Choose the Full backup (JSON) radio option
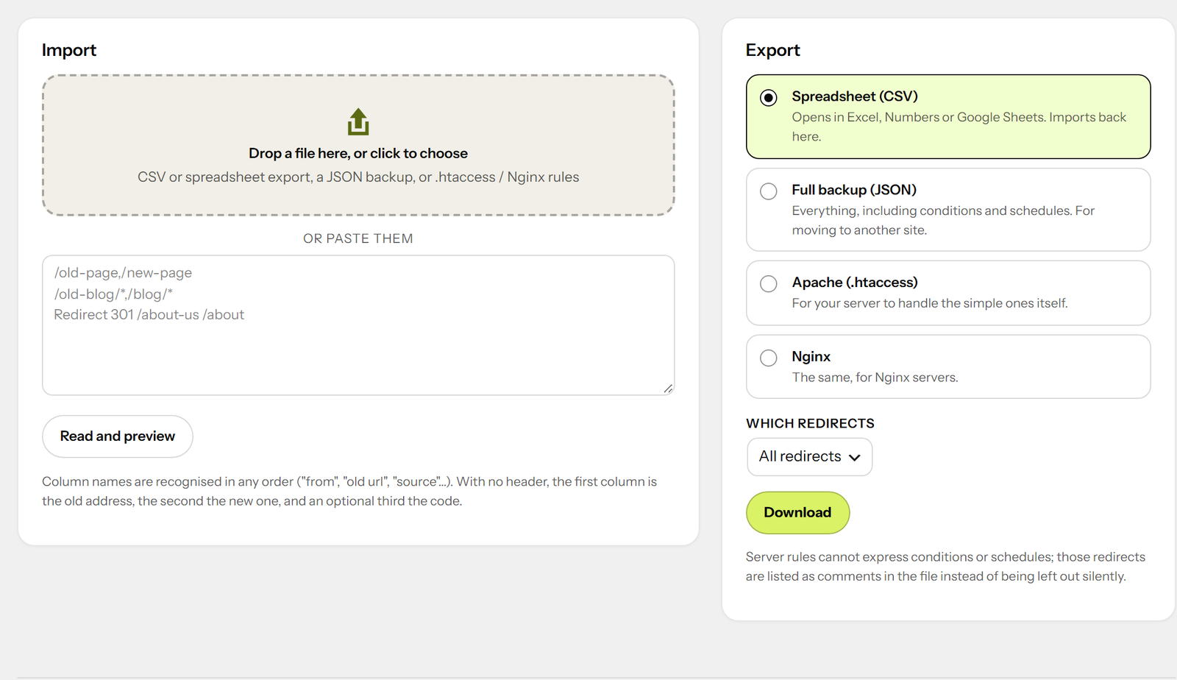This screenshot has width=1177, height=680. pyautogui.click(x=769, y=191)
